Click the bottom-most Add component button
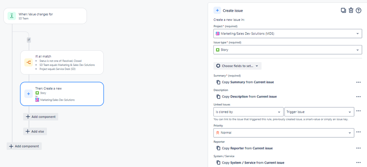Screen dimensions: 367x167 (24, 146)
